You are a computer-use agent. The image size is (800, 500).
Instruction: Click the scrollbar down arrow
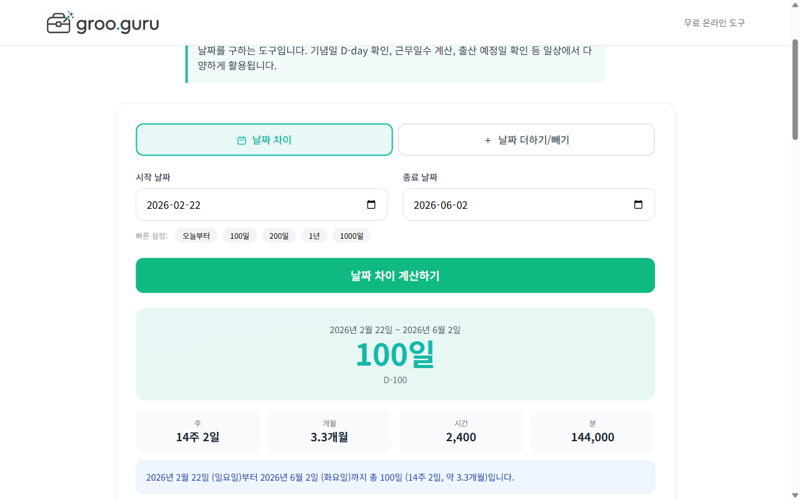pos(794,495)
